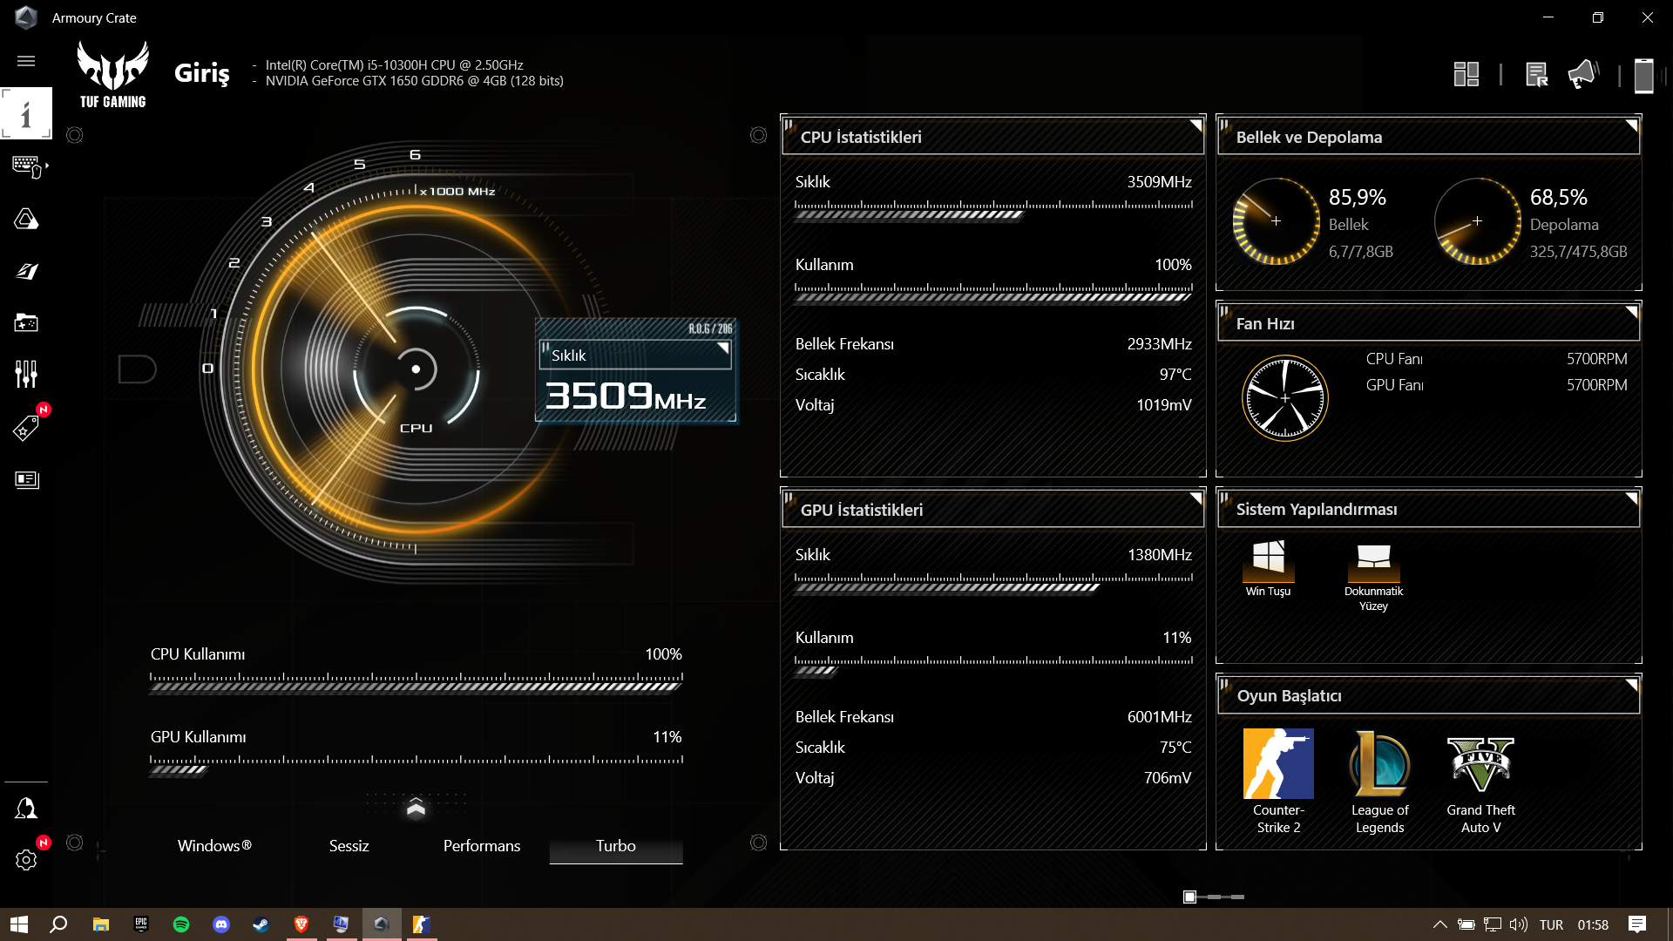
Task: Open the Scenario Profiles sliders icon
Action: pos(26,375)
